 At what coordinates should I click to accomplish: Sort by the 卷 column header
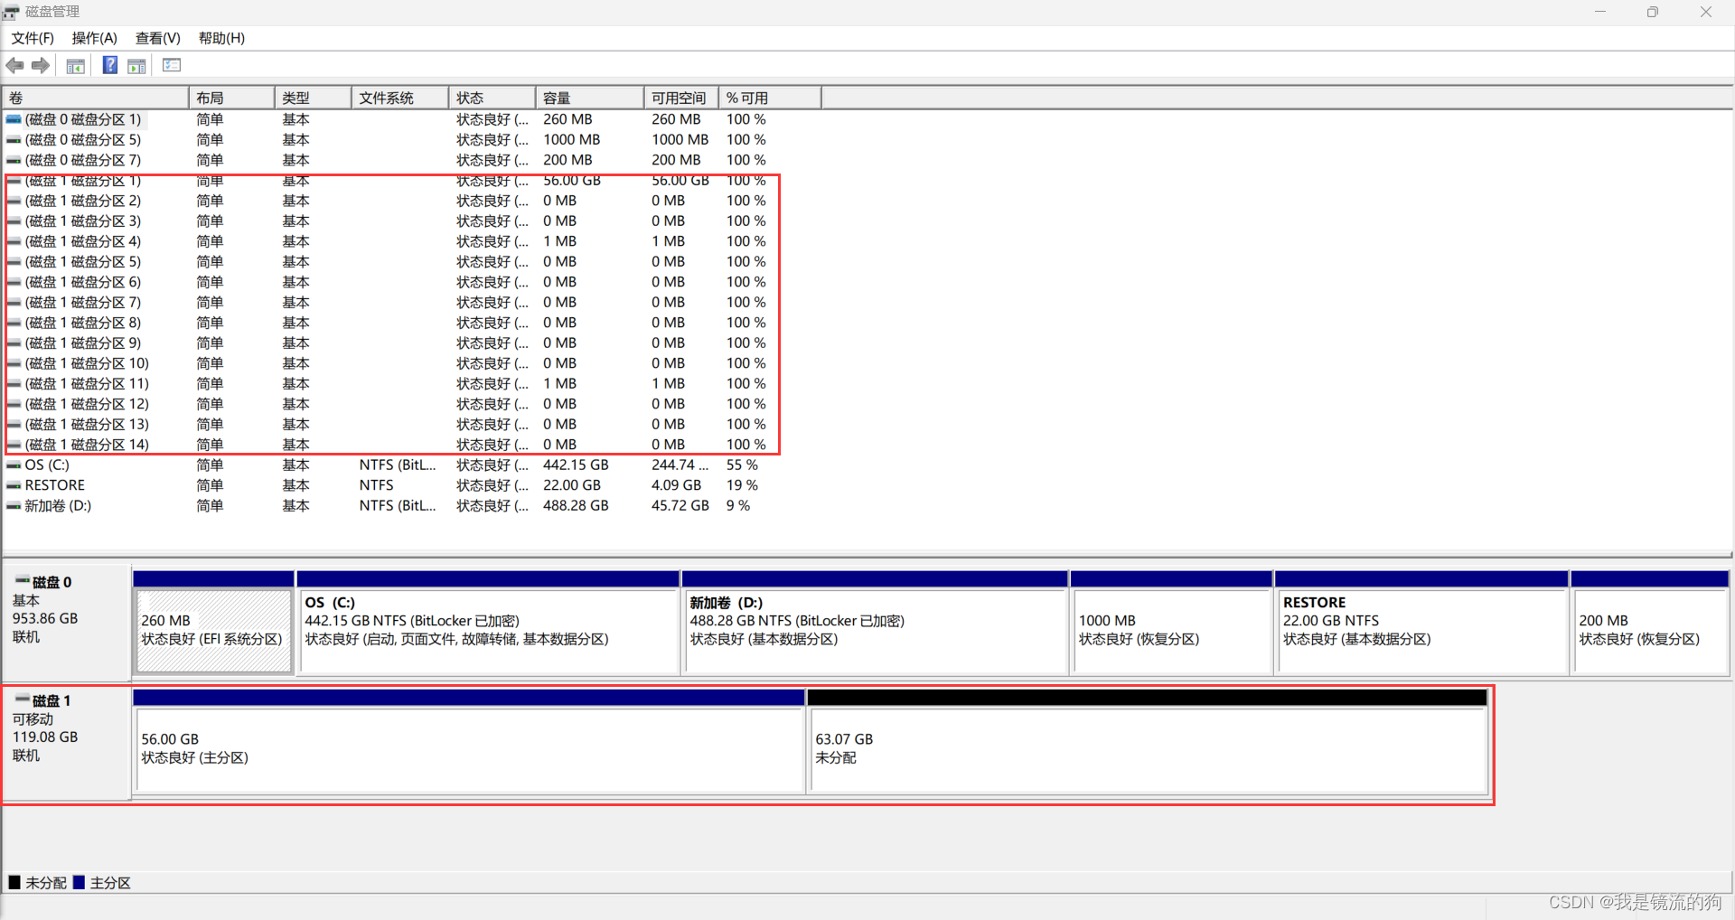(x=96, y=98)
